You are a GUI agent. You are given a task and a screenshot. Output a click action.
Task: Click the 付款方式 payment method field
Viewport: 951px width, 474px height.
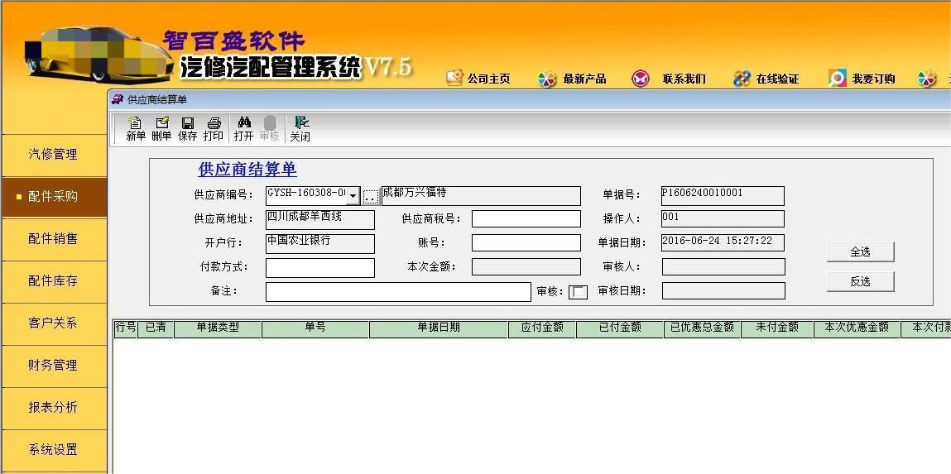point(320,268)
